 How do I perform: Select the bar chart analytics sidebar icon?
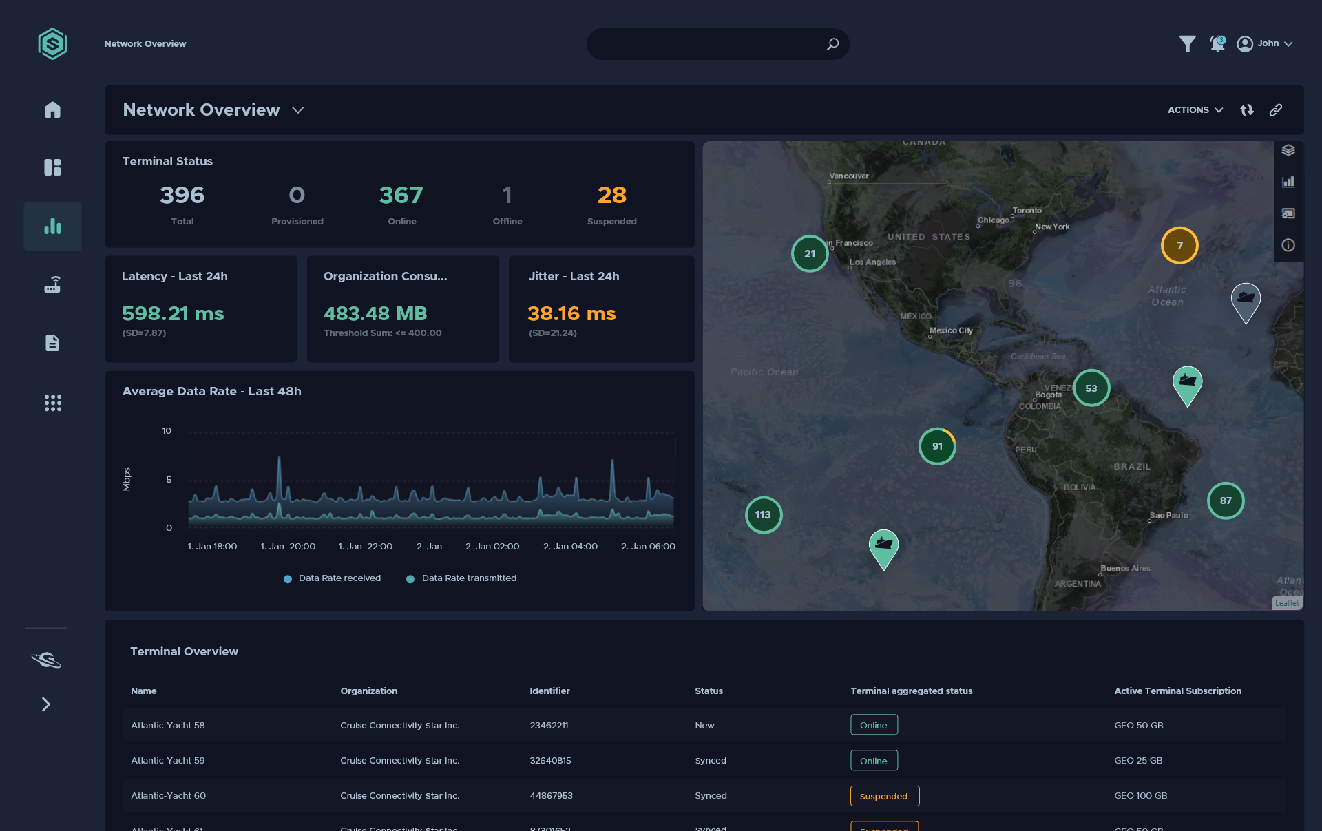click(52, 226)
